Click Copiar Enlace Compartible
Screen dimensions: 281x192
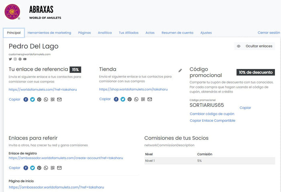click(x=212, y=121)
